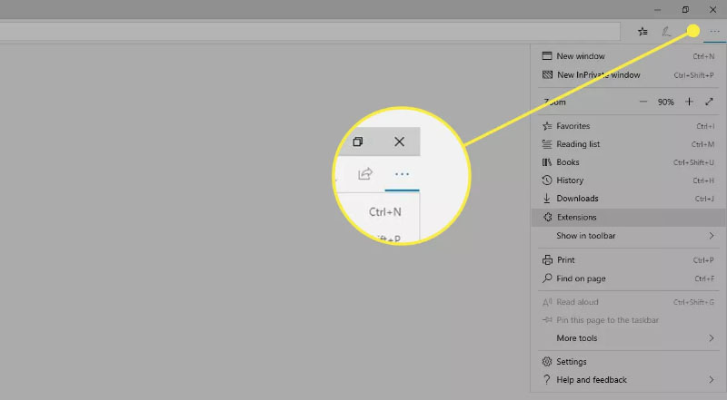727x400 pixels.
Task: Open the Downloads menu entry
Action: tap(577, 199)
